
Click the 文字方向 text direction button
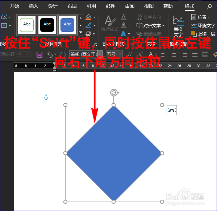pyautogui.click(x=150, y=17)
